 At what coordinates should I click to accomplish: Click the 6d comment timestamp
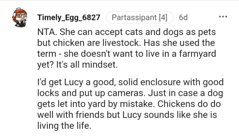[x=183, y=17]
